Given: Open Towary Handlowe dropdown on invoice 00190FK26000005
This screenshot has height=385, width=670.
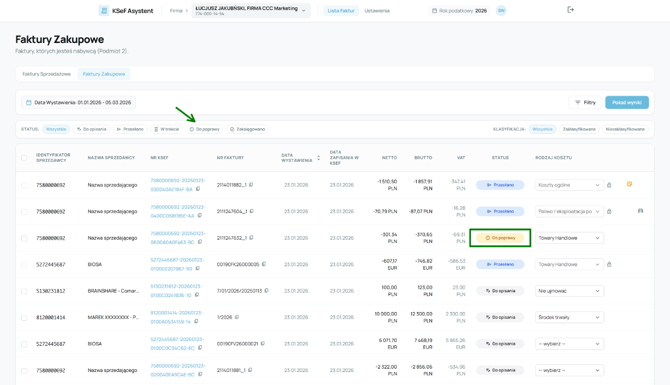Looking at the screenshot, I should coord(569,264).
